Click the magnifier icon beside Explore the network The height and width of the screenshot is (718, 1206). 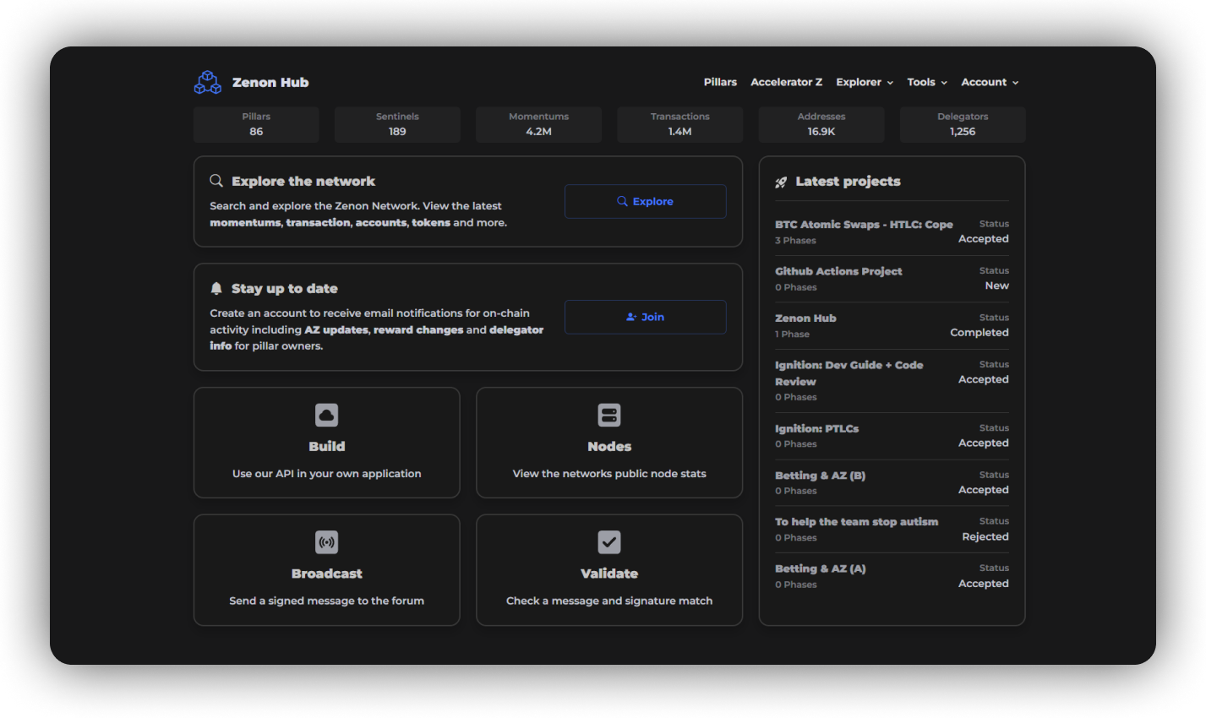(x=216, y=181)
